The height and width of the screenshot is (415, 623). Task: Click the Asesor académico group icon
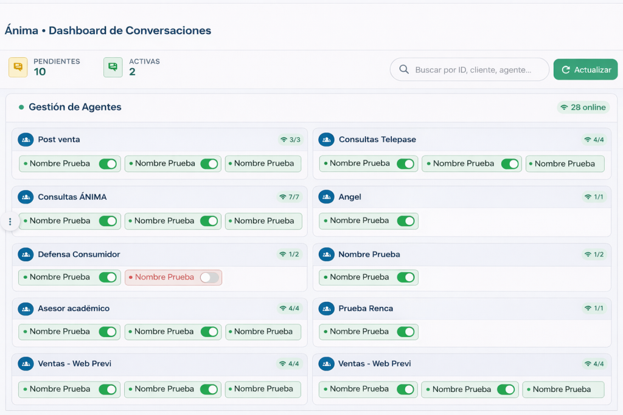(x=26, y=309)
